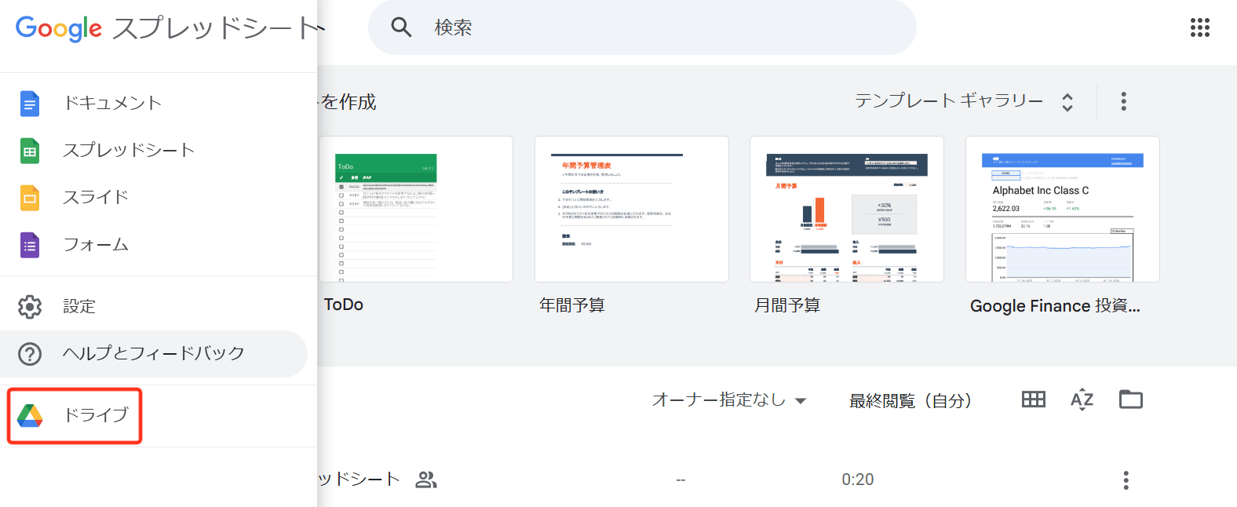Open the 月間予算 template thumbnail
Screen dimensions: 1237x507
846,210
